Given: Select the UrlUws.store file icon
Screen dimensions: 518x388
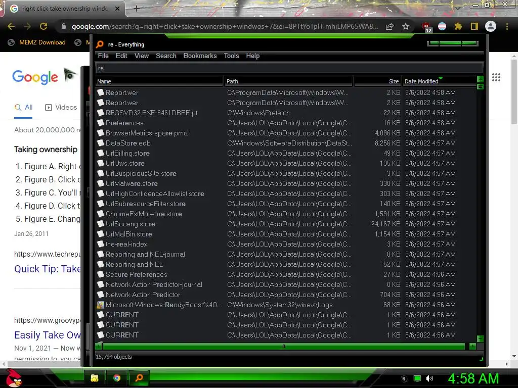Looking at the screenshot, I should pos(101,163).
